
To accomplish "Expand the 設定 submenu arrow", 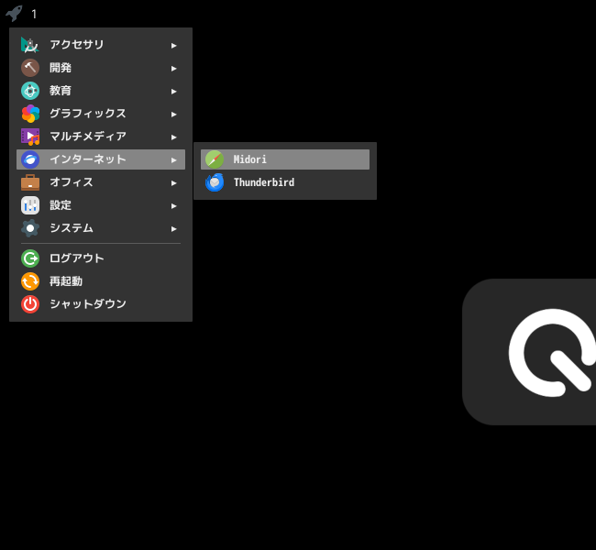I will click(173, 206).
